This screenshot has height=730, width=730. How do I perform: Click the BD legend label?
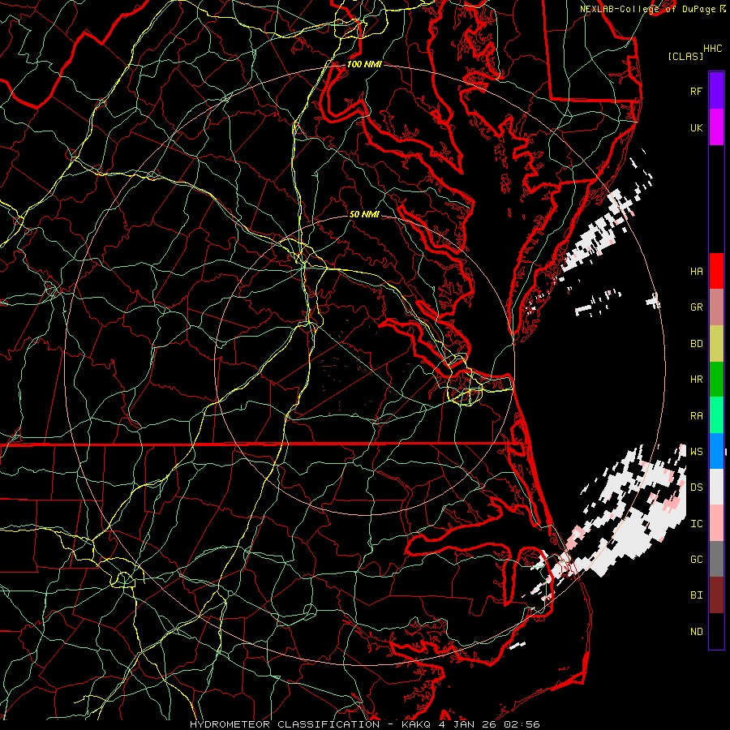pyautogui.click(x=696, y=344)
